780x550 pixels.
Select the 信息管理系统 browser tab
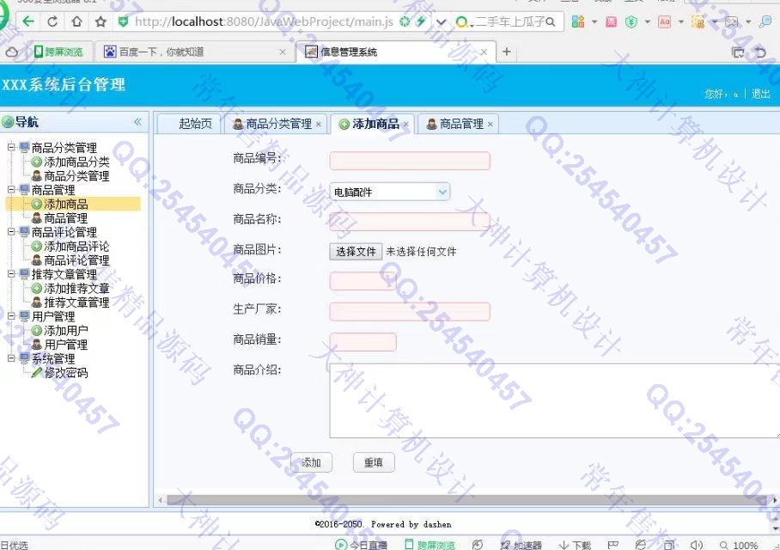395,52
